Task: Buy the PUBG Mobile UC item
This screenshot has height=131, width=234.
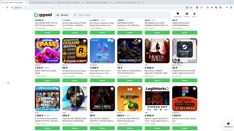Action: 130,80
